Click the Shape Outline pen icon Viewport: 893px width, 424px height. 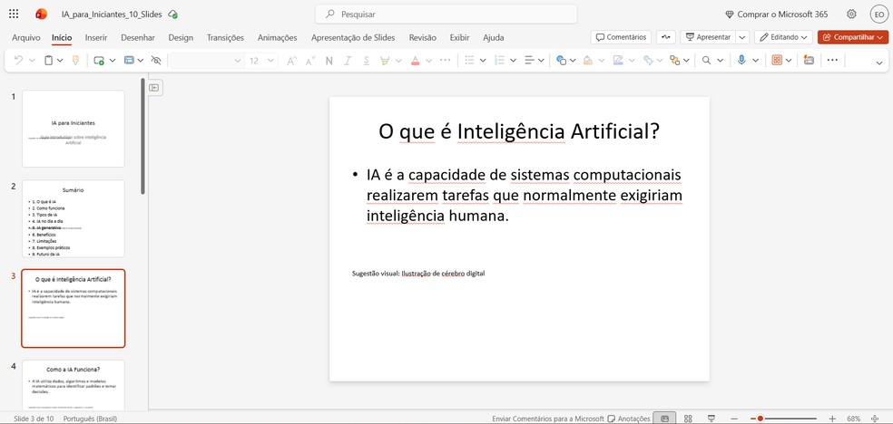(618, 60)
